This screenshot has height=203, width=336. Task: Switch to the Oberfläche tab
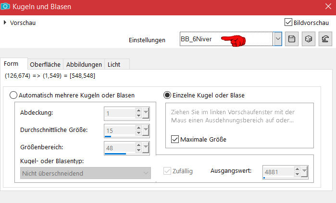pos(46,64)
